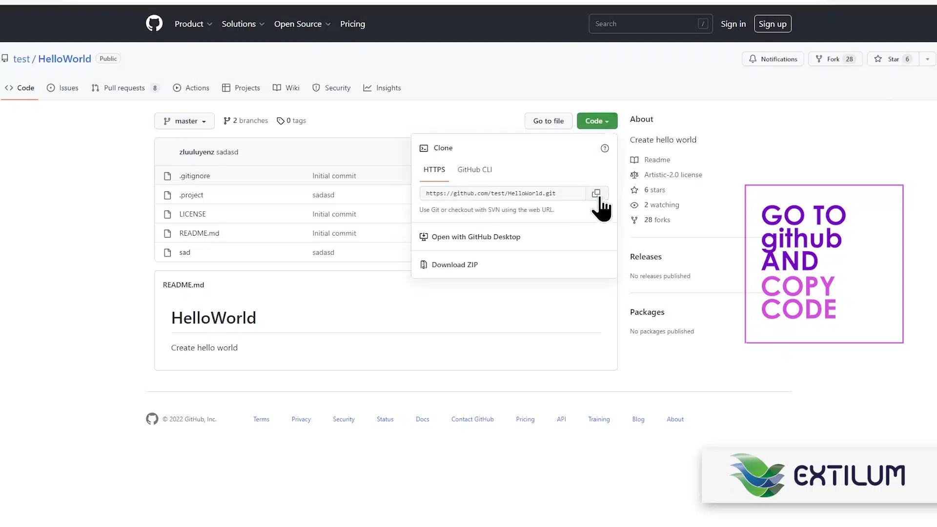
Task: Click the Blog footer link
Action: click(638, 419)
